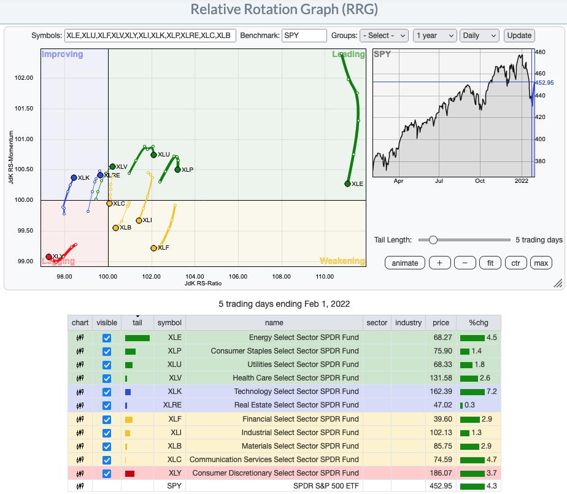
Task: Sort table by visible column header
Action: [x=107, y=323]
